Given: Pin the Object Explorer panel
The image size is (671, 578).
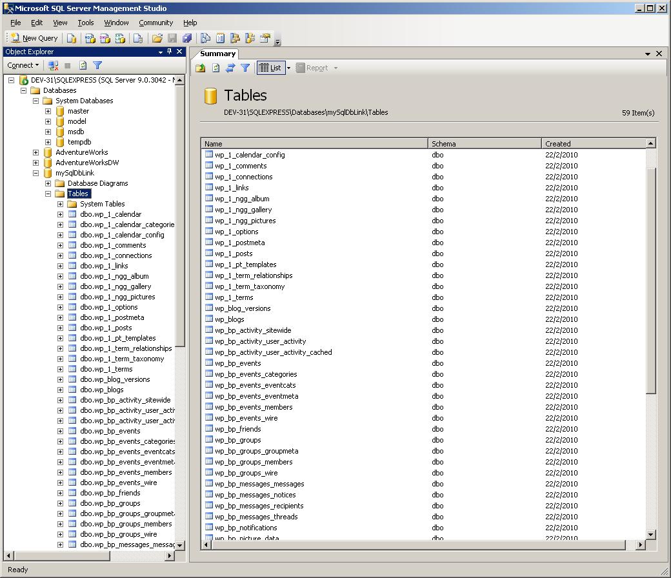Looking at the screenshot, I should click(x=170, y=52).
